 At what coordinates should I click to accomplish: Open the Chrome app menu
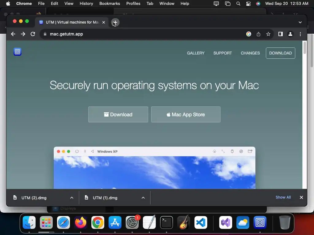point(24,4)
